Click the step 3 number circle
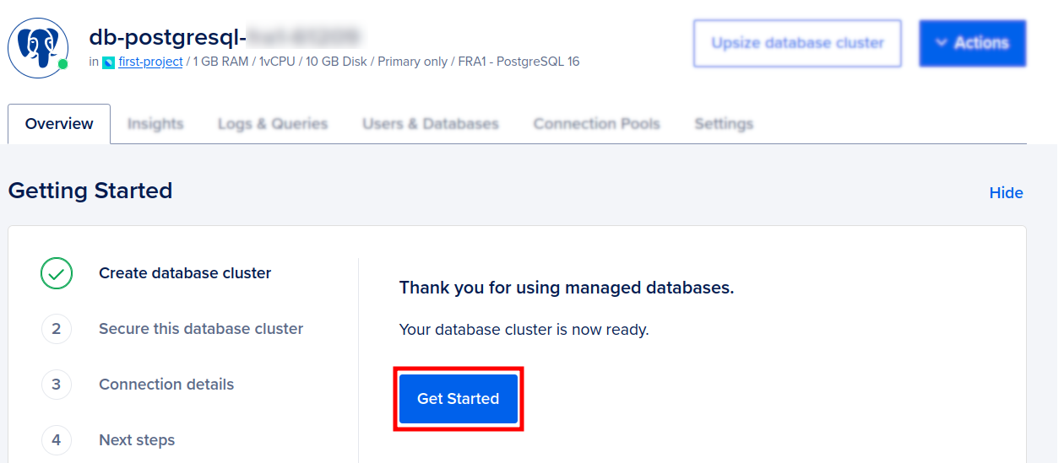 [57, 385]
